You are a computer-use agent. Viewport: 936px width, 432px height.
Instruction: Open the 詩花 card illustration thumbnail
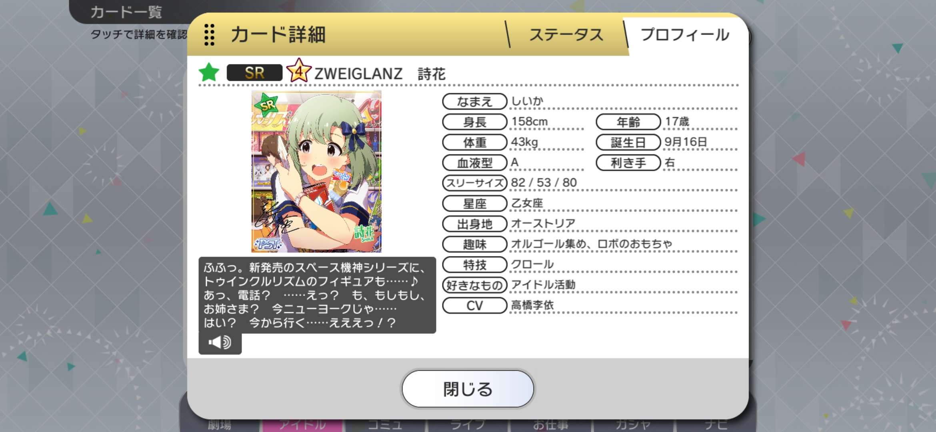coord(316,172)
